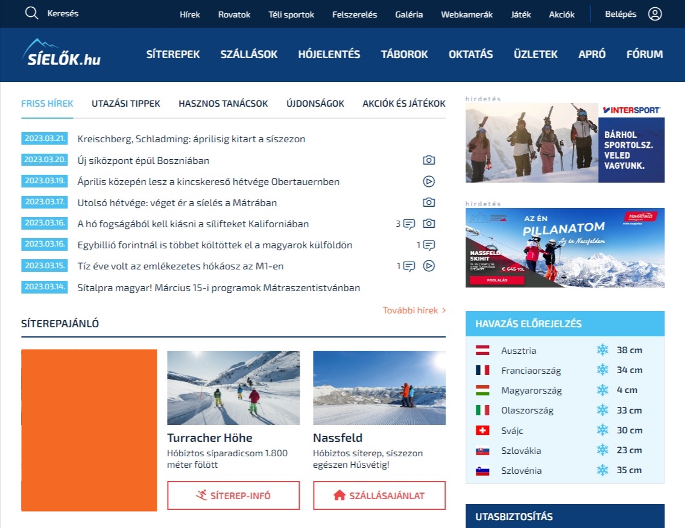Click the Szállásajánlat button

[x=379, y=495]
